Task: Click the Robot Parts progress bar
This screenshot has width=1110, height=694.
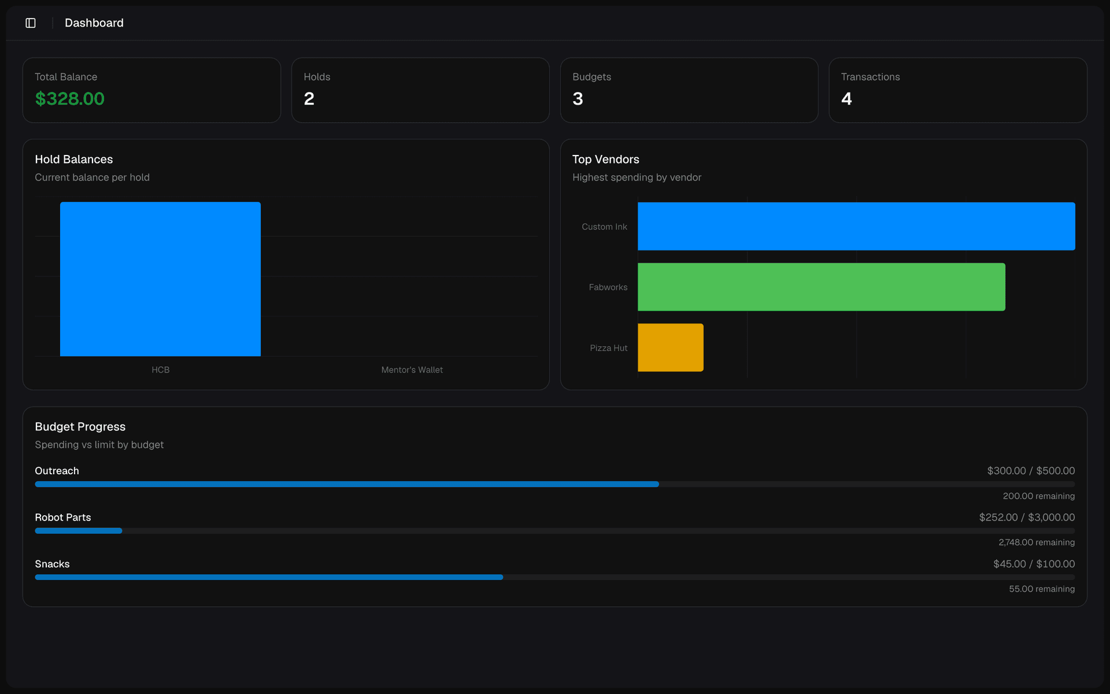Action: [555, 531]
